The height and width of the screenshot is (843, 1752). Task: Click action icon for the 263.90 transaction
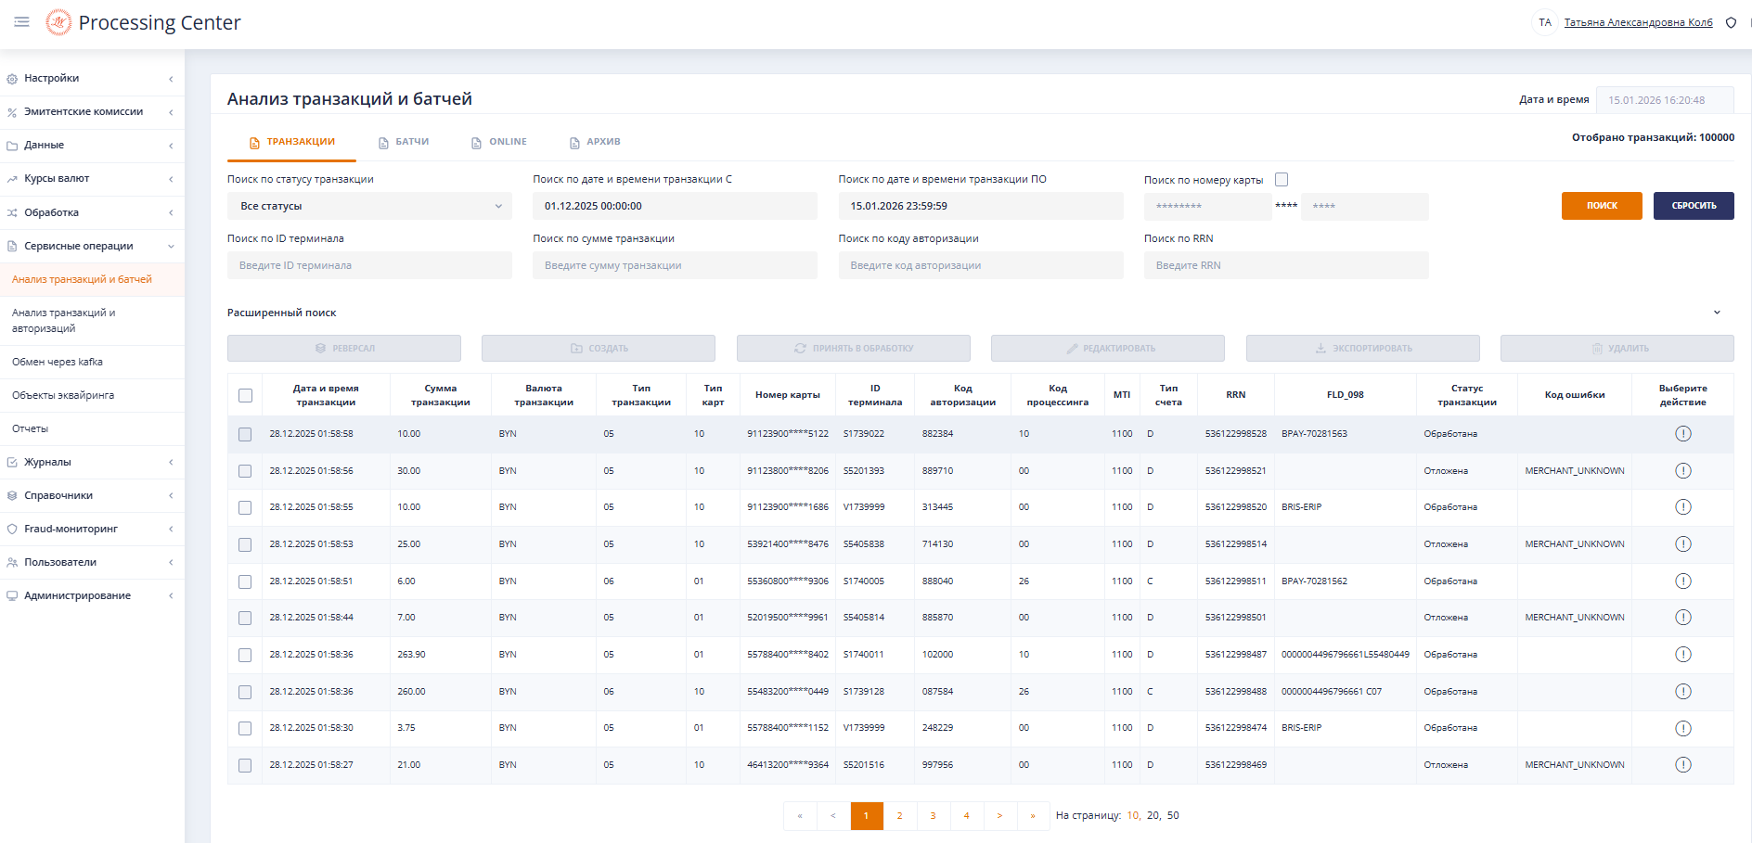tap(1682, 655)
